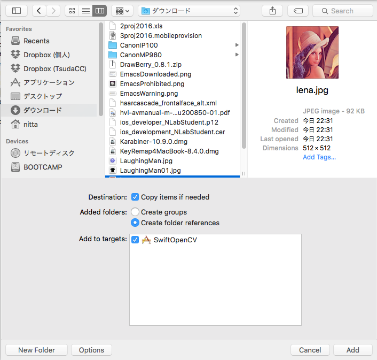
Task: Select Recents in the Favorites sidebar
Action: pyautogui.click(x=36, y=41)
